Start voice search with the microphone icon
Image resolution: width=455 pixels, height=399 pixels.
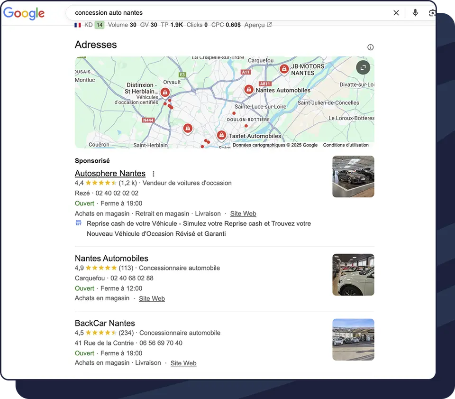tap(415, 13)
